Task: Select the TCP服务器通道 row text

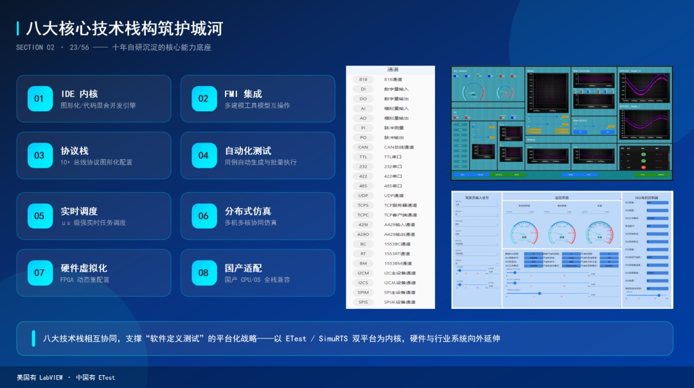Action: click(x=400, y=206)
